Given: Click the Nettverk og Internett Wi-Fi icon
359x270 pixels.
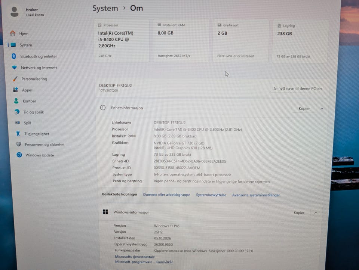Looking at the screenshot, I should pos(14,68).
